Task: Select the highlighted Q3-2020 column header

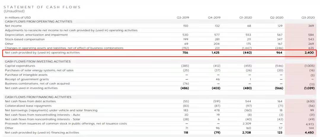Action: point(308,18)
